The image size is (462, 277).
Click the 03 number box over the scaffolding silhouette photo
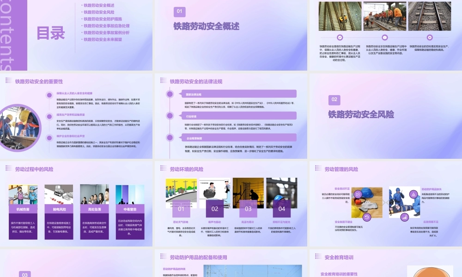(248, 209)
